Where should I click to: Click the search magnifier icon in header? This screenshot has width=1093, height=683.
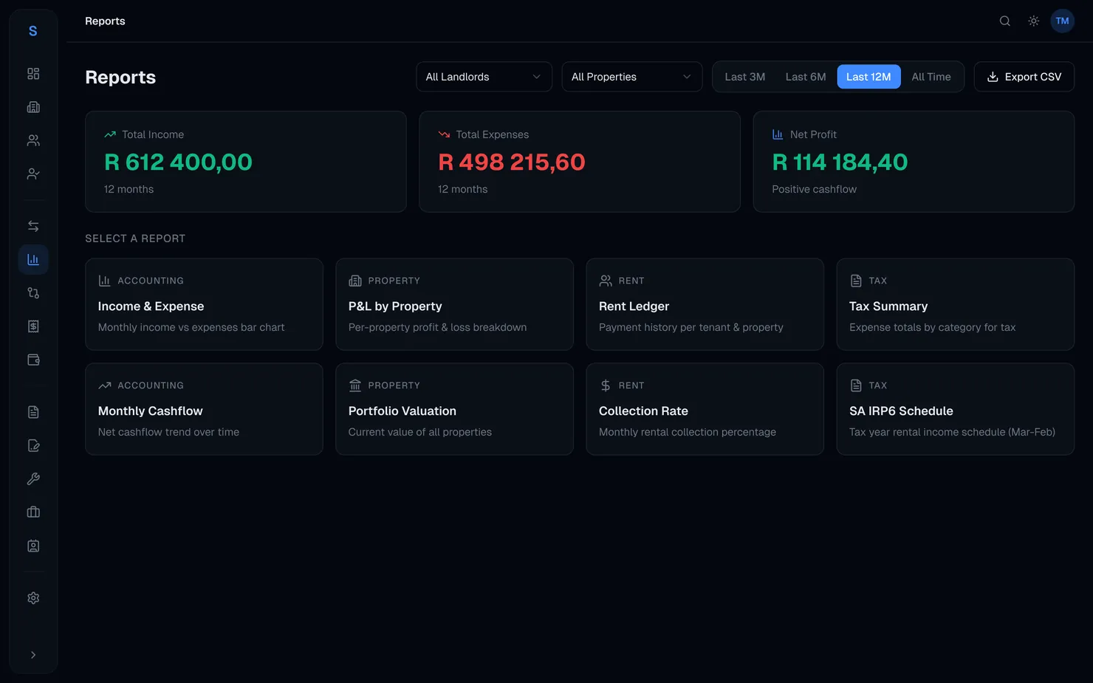[x=1005, y=21]
